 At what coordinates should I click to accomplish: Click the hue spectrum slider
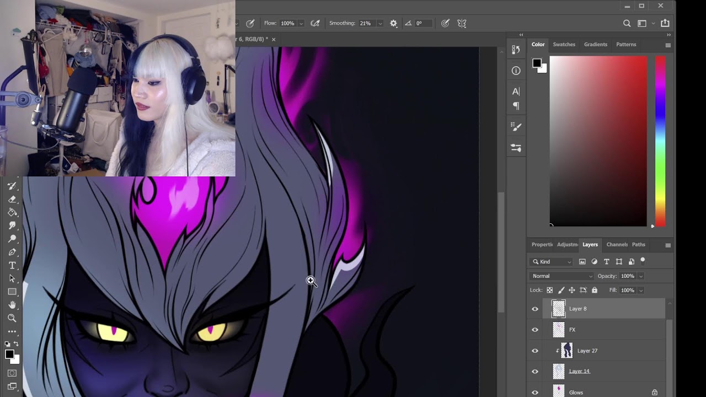click(x=660, y=141)
